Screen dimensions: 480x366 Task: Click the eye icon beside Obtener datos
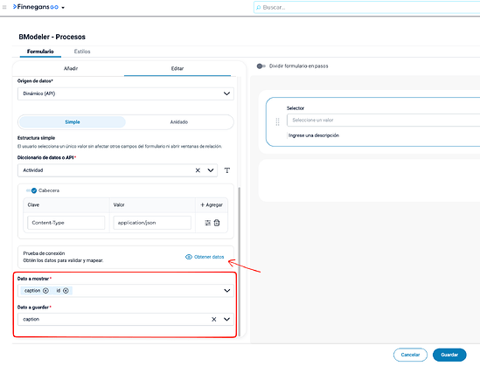189,257
